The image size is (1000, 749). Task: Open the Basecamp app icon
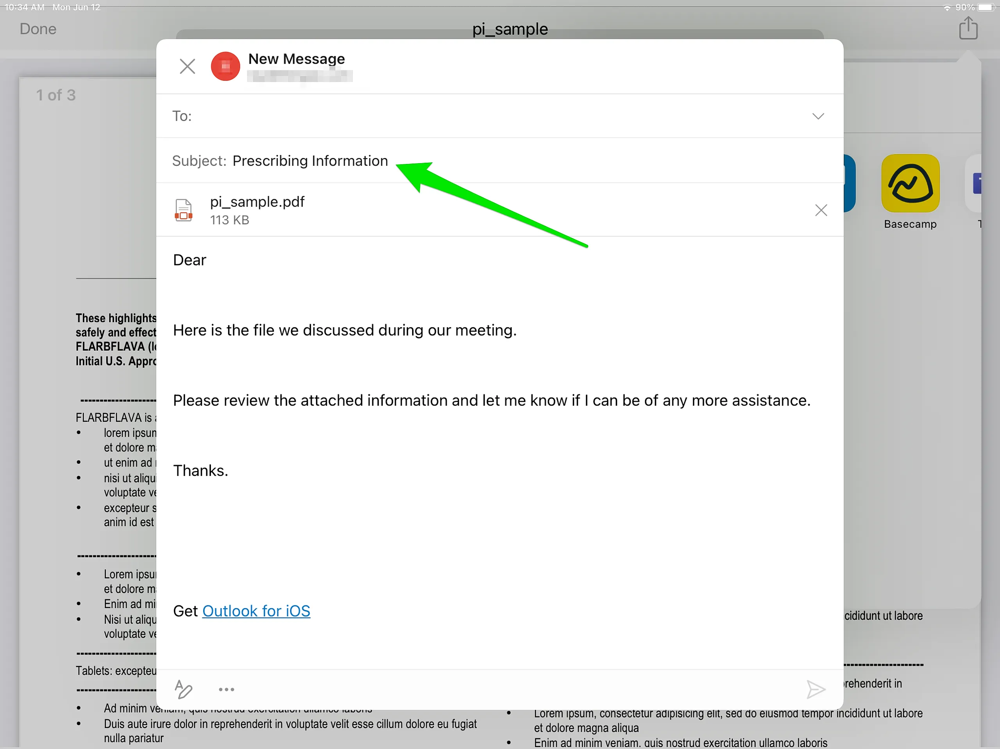coord(910,183)
